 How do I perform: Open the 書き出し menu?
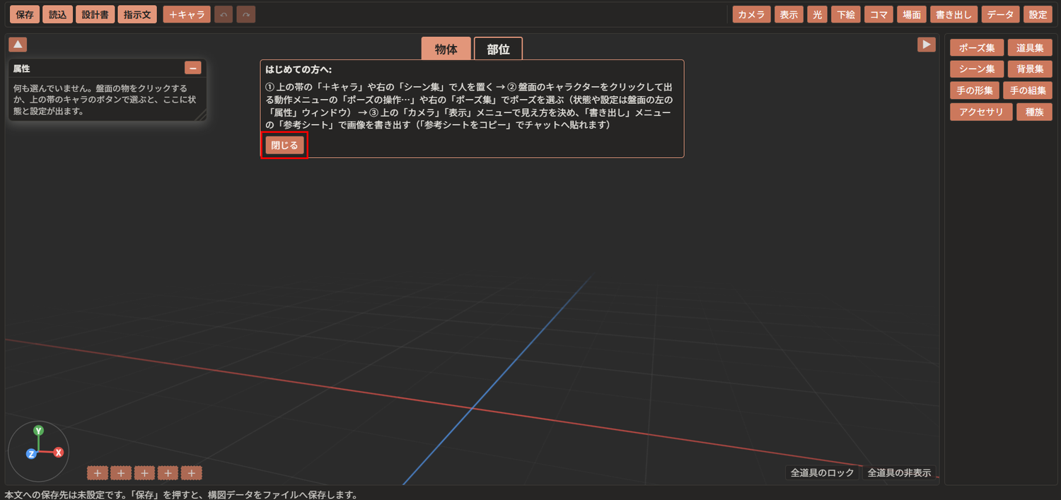[x=954, y=14]
